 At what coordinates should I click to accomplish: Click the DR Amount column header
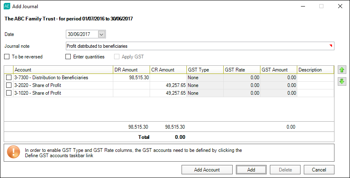[x=131, y=70]
